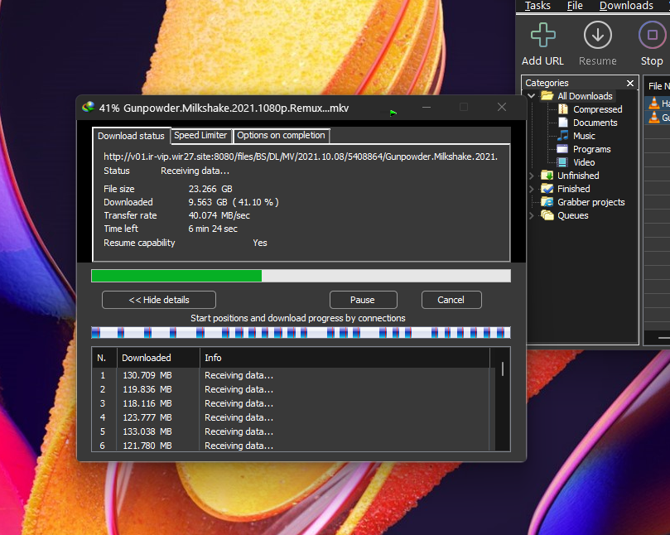Image resolution: width=670 pixels, height=535 pixels.
Task: Click the IDM icon in download dialog title
Action: pyautogui.click(x=89, y=108)
